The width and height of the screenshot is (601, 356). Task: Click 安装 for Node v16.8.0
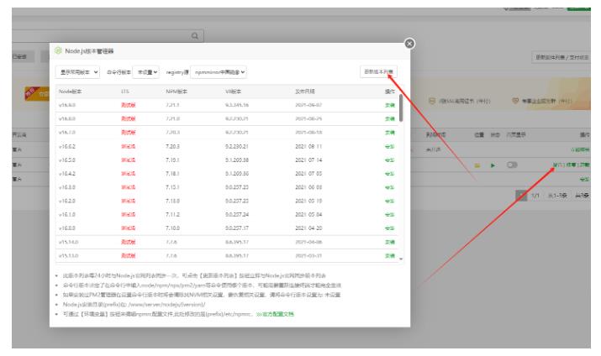[390, 118]
